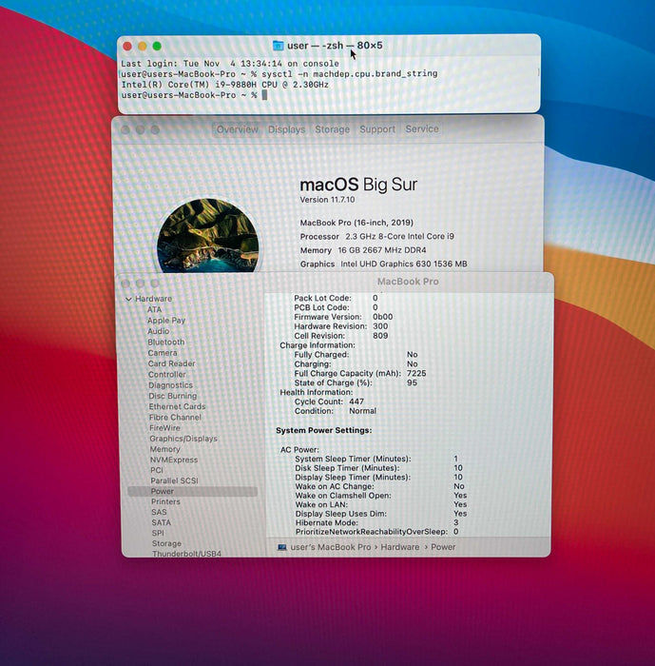This screenshot has height=666, width=655.
Task: Select Ethernet Cards in sidebar
Action: point(177,406)
